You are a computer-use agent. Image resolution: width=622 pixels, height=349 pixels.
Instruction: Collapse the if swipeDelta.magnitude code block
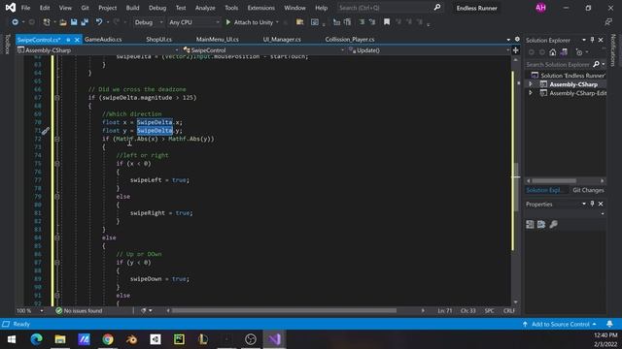pyautogui.click(x=57, y=97)
